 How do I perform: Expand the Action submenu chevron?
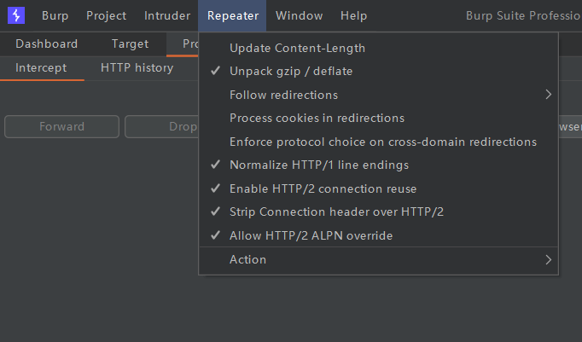click(549, 259)
